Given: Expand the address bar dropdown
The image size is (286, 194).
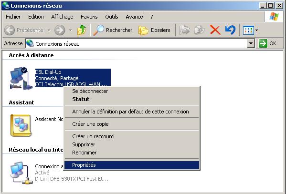Looking at the screenshot, I should [x=251, y=43].
